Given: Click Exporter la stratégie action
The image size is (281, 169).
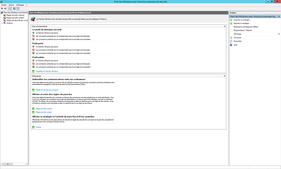Looking at the screenshot, I should (242, 23).
